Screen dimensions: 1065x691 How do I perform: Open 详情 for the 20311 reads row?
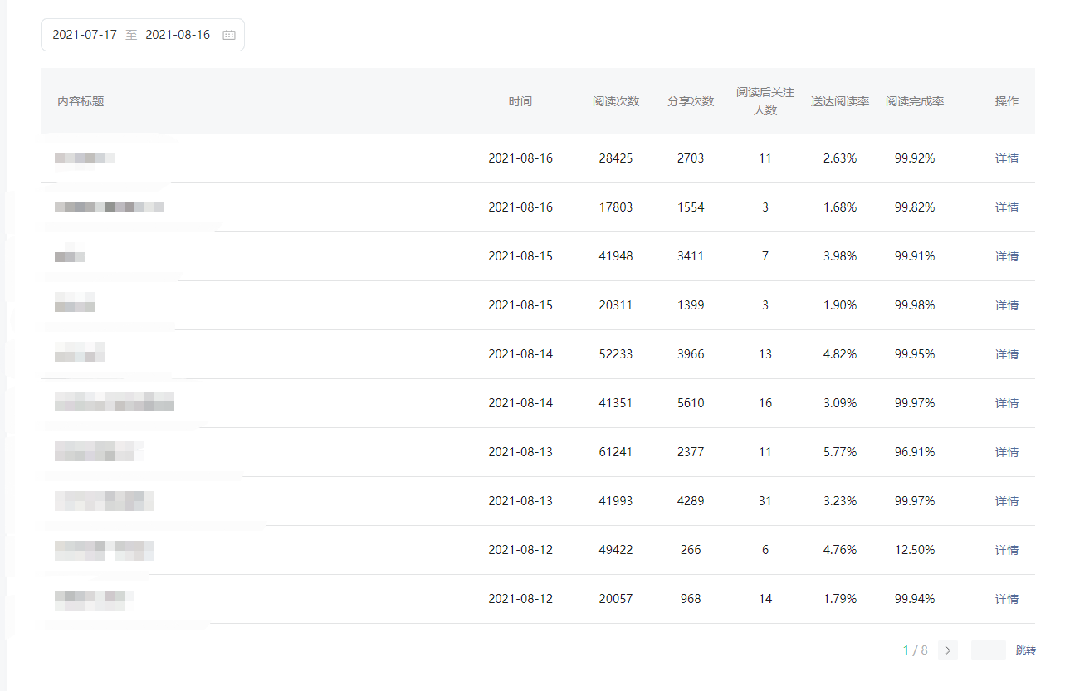[1006, 305]
